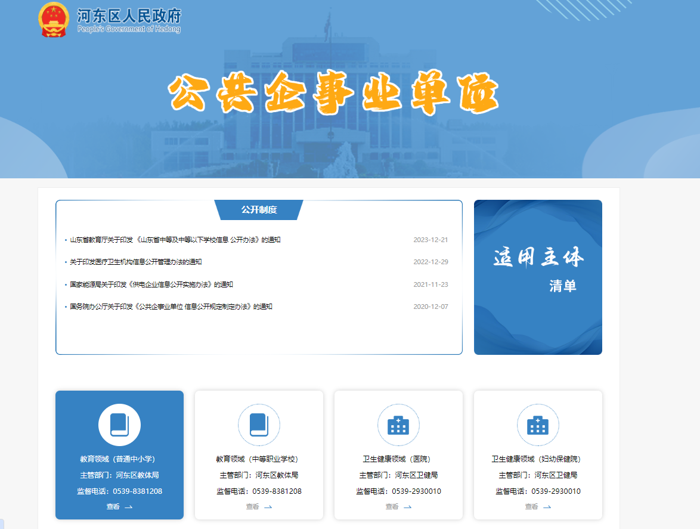Viewport: 700px width, 529px height.
Task: Click the date 2022-12-29
Action: point(431,262)
